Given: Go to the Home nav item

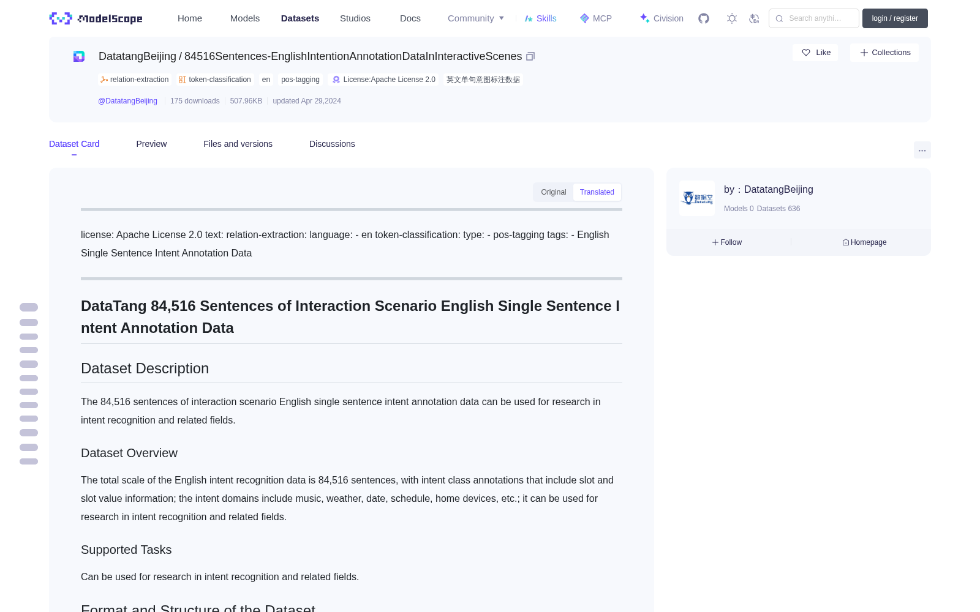Looking at the screenshot, I should coord(190,18).
